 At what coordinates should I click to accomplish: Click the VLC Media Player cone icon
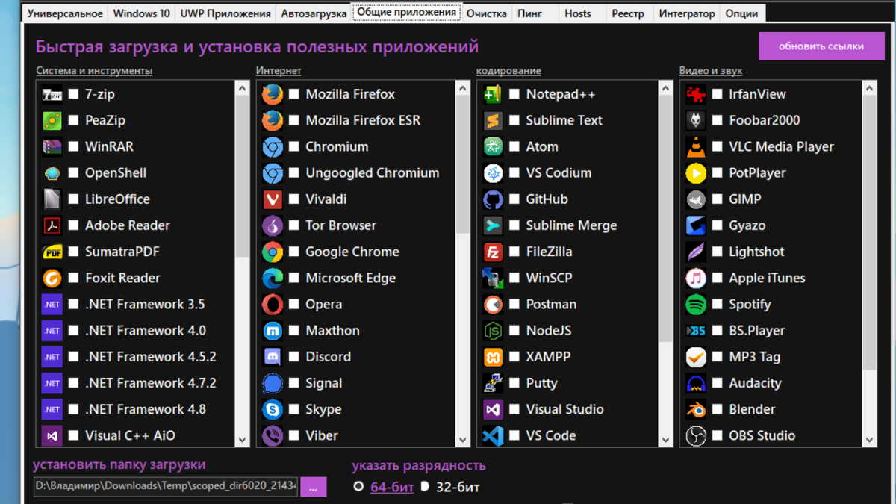[x=696, y=146]
